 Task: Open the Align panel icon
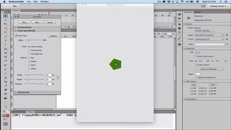coord(179,24)
